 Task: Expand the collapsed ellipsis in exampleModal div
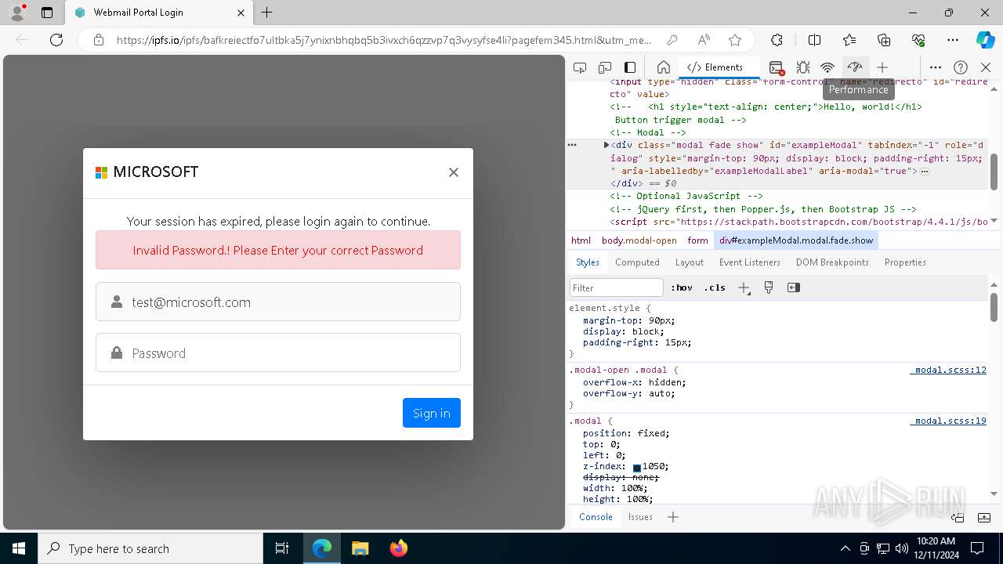925,171
